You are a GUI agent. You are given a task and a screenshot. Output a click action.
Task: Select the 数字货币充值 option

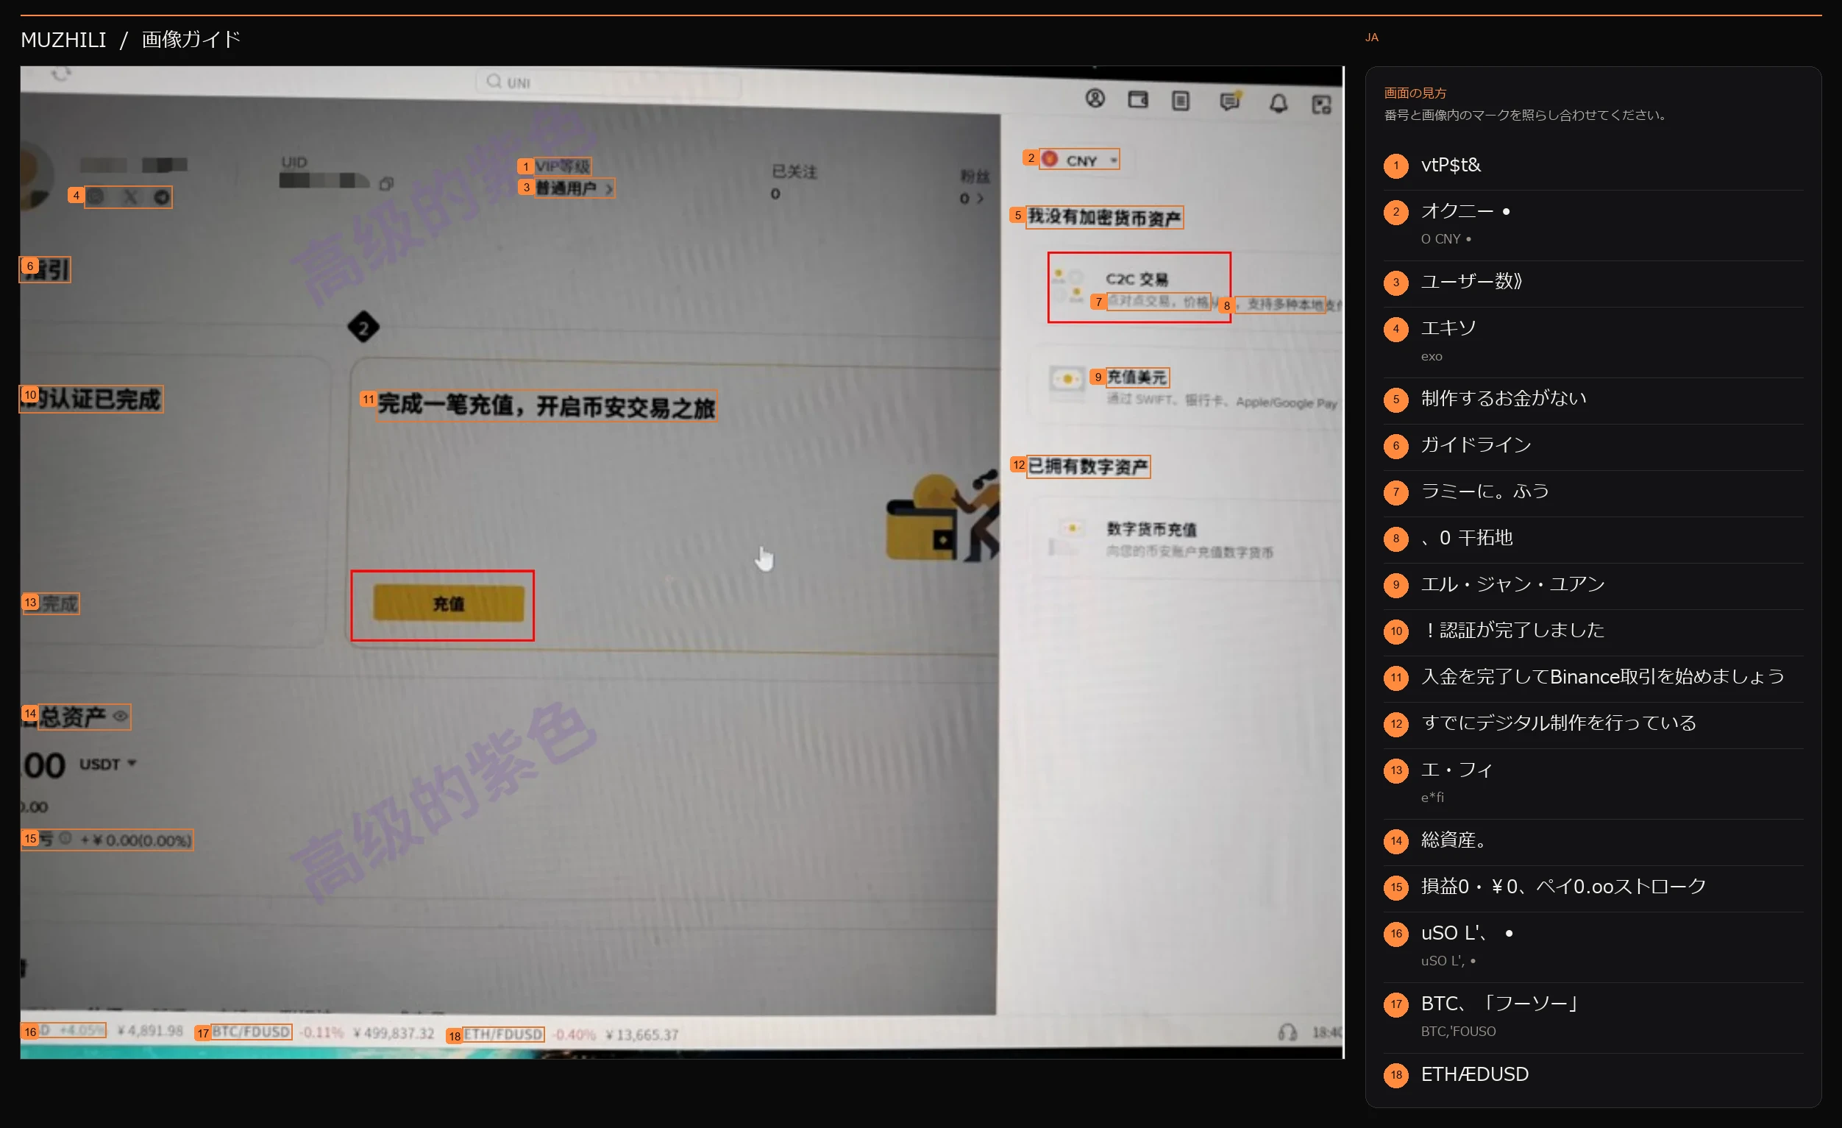click(1189, 539)
